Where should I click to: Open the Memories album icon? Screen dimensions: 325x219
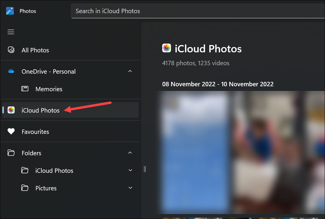[x=25, y=89]
